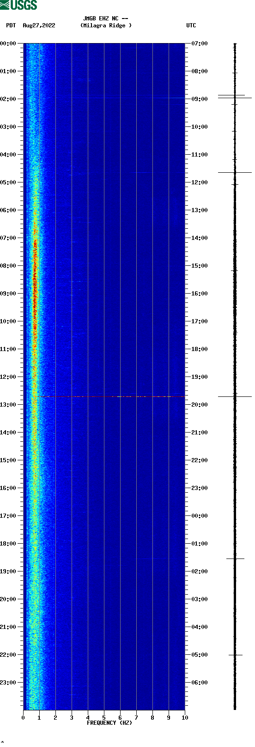Viewport: 255px width, 747px height.
Task: Click the 20:00 UTC time label
Action: click(200, 405)
